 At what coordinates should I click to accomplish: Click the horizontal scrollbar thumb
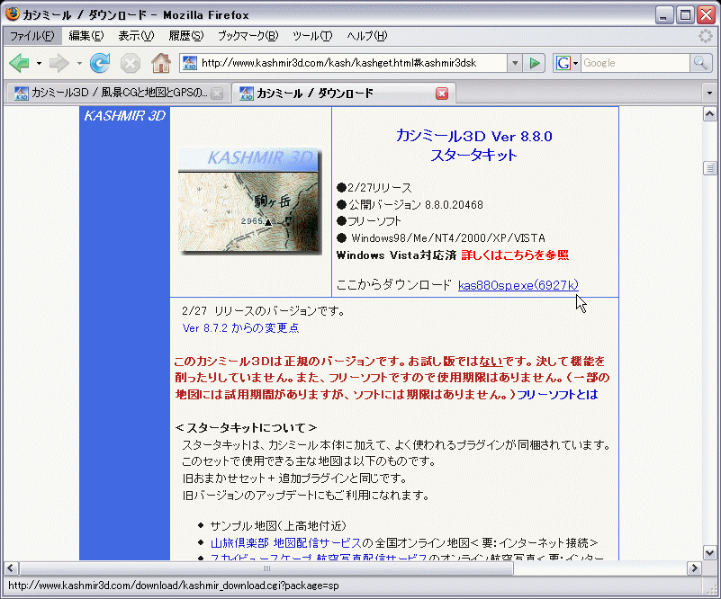pos(266,568)
